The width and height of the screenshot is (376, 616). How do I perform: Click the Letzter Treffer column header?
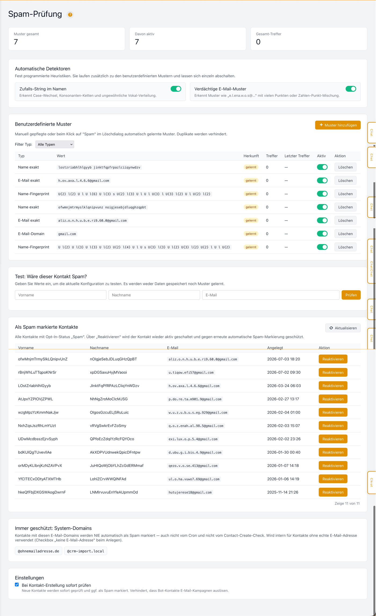click(297, 156)
